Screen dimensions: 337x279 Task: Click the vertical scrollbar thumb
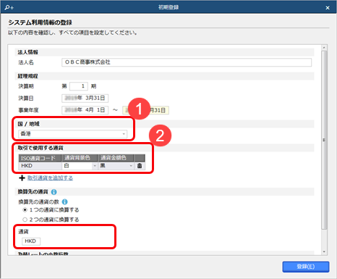(324, 140)
